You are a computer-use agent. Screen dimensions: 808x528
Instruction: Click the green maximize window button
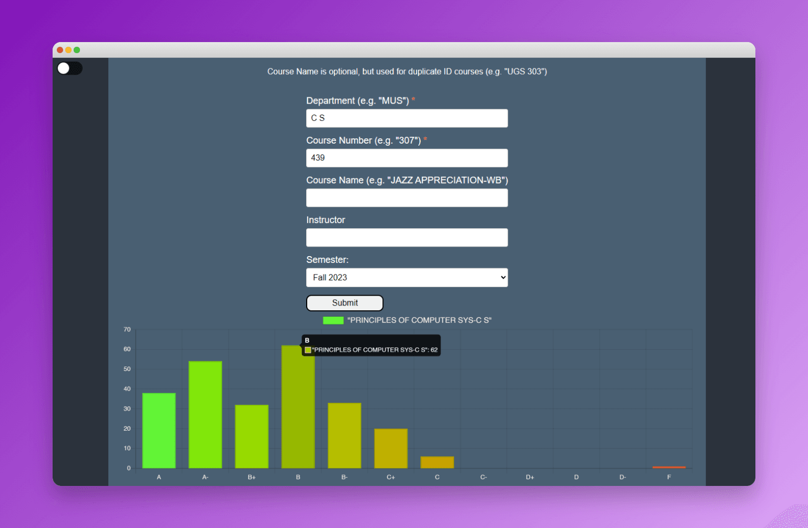[x=77, y=50]
